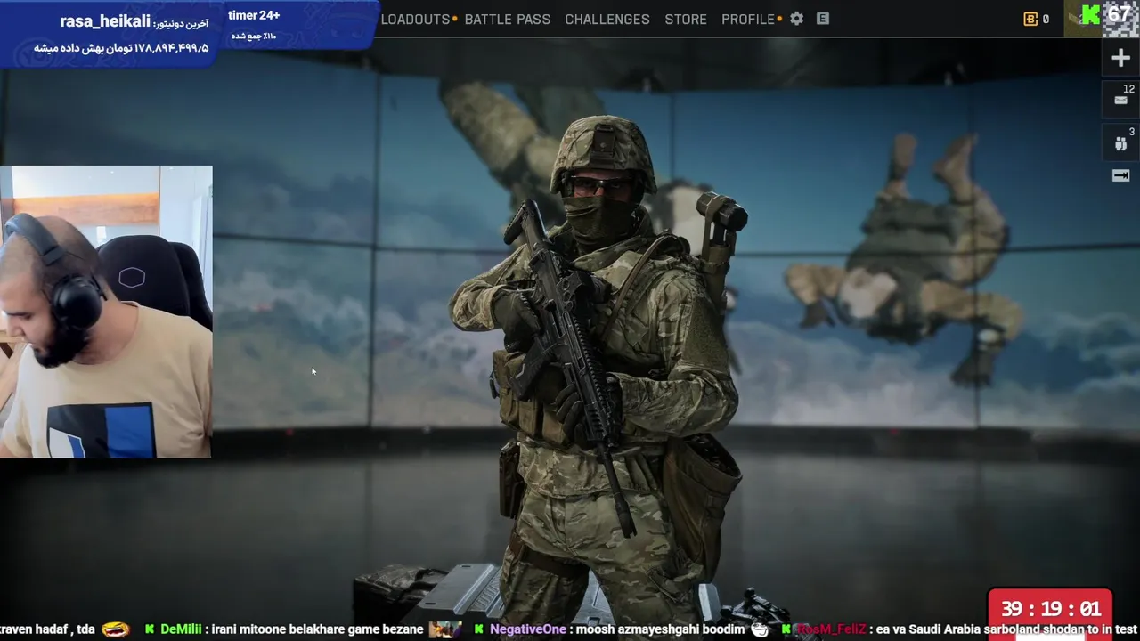Click the 'timer 24+' goal label
This screenshot has height=641, width=1140.
click(x=254, y=15)
